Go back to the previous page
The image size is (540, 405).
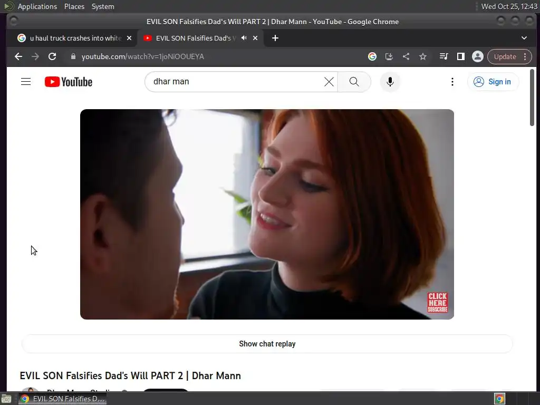point(18,56)
